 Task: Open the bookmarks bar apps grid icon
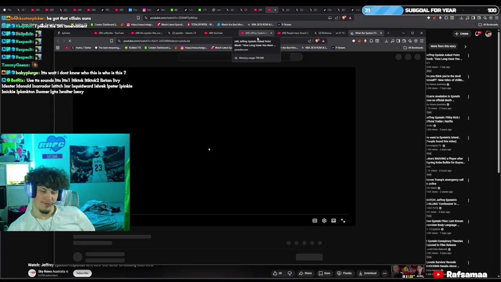(58, 48)
